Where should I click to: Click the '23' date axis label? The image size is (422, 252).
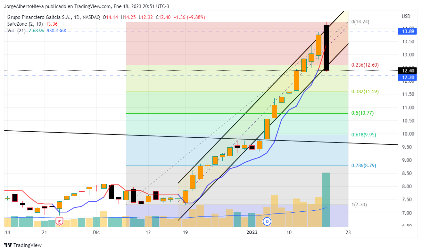pyautogui.click(x=348, y=232)
